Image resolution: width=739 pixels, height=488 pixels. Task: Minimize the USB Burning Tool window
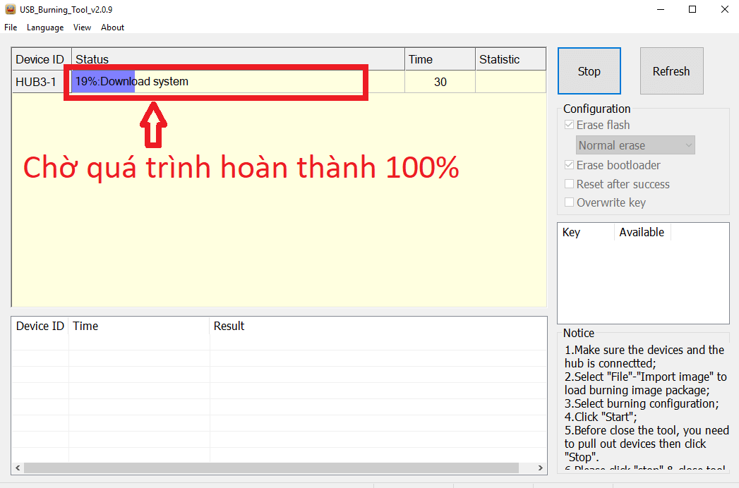pyautogui.click(x=661, y=9)
